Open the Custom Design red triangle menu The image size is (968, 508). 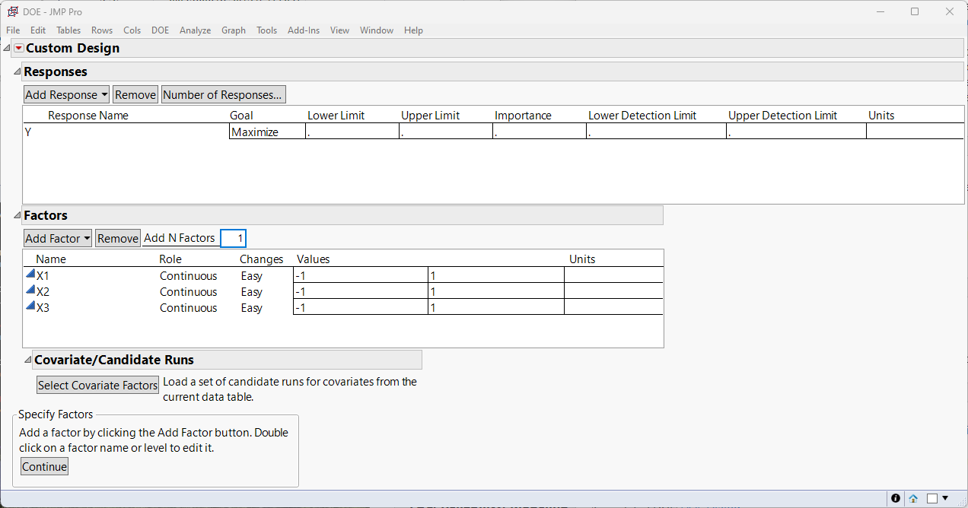[19, 48]
